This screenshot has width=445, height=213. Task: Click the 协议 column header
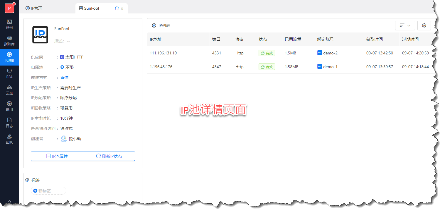pyautogui.click(x=245, y=39)
